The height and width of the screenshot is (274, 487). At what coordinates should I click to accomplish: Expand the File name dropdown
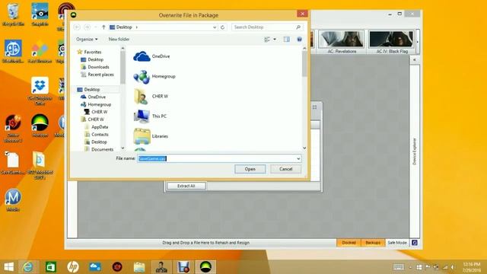coord(298,159)
